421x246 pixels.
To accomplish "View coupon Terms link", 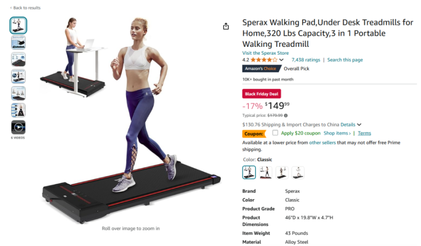I will [364, 133].
